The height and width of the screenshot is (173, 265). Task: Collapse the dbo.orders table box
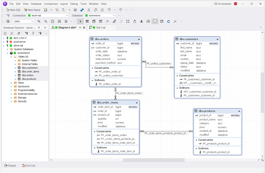pos(139,39)
